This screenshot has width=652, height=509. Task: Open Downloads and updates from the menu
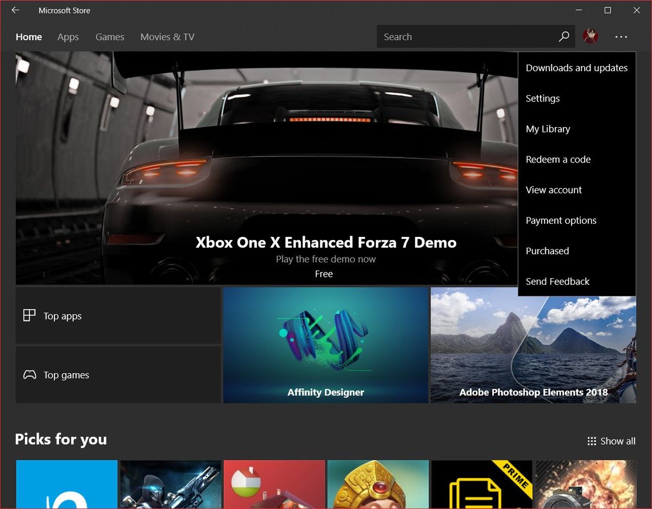[576, 68]
